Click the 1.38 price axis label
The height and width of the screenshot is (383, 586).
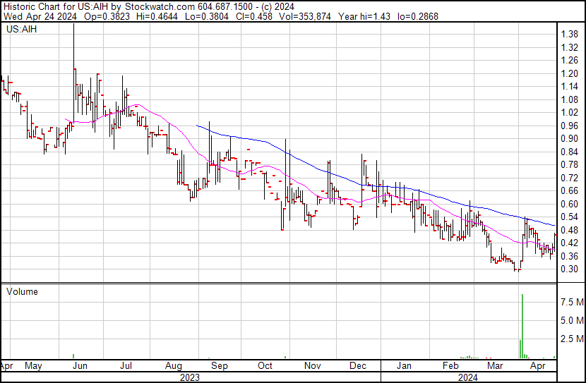569,34
